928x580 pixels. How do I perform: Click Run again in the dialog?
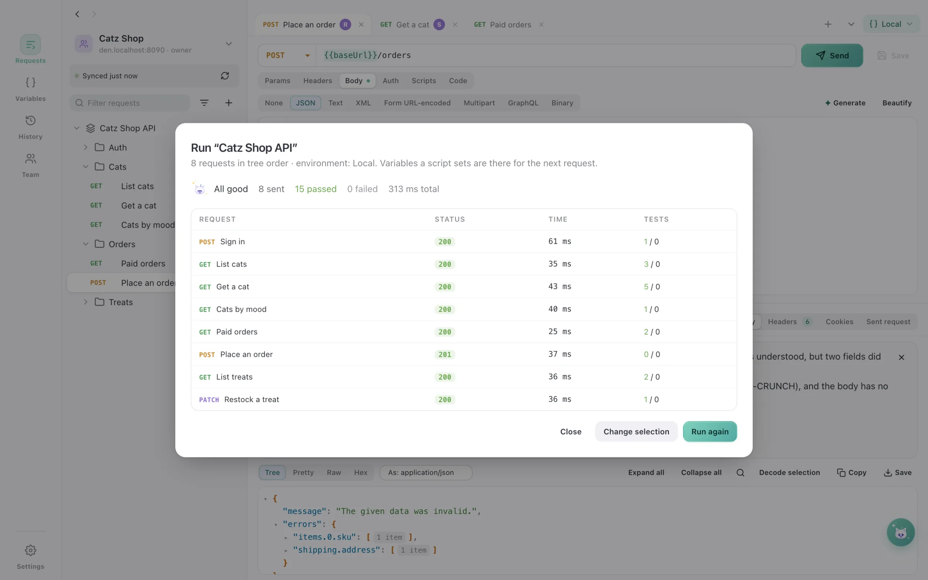(710, 432)
